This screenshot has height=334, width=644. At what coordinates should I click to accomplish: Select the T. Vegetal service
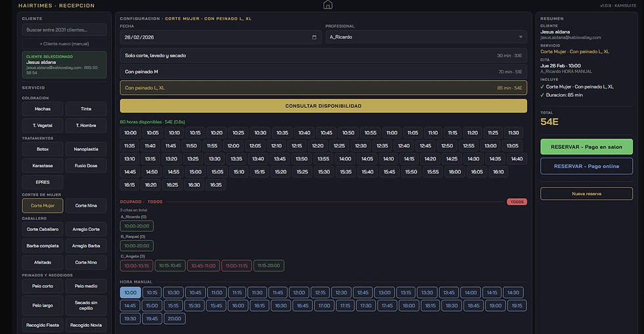[x=43, y=126]
